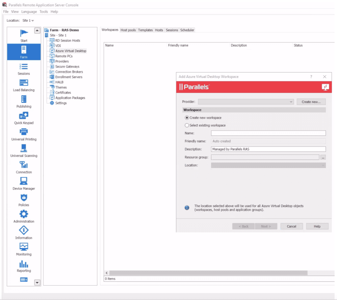Open the Site 1 location dropdown

[x=28, y=21]
